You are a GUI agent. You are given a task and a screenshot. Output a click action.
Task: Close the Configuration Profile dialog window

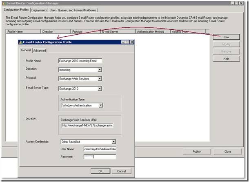click(x=131, y=42)
